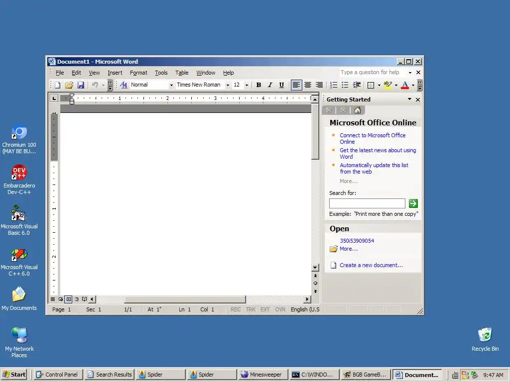Apply a bulleted list

[x=345, y=85]
